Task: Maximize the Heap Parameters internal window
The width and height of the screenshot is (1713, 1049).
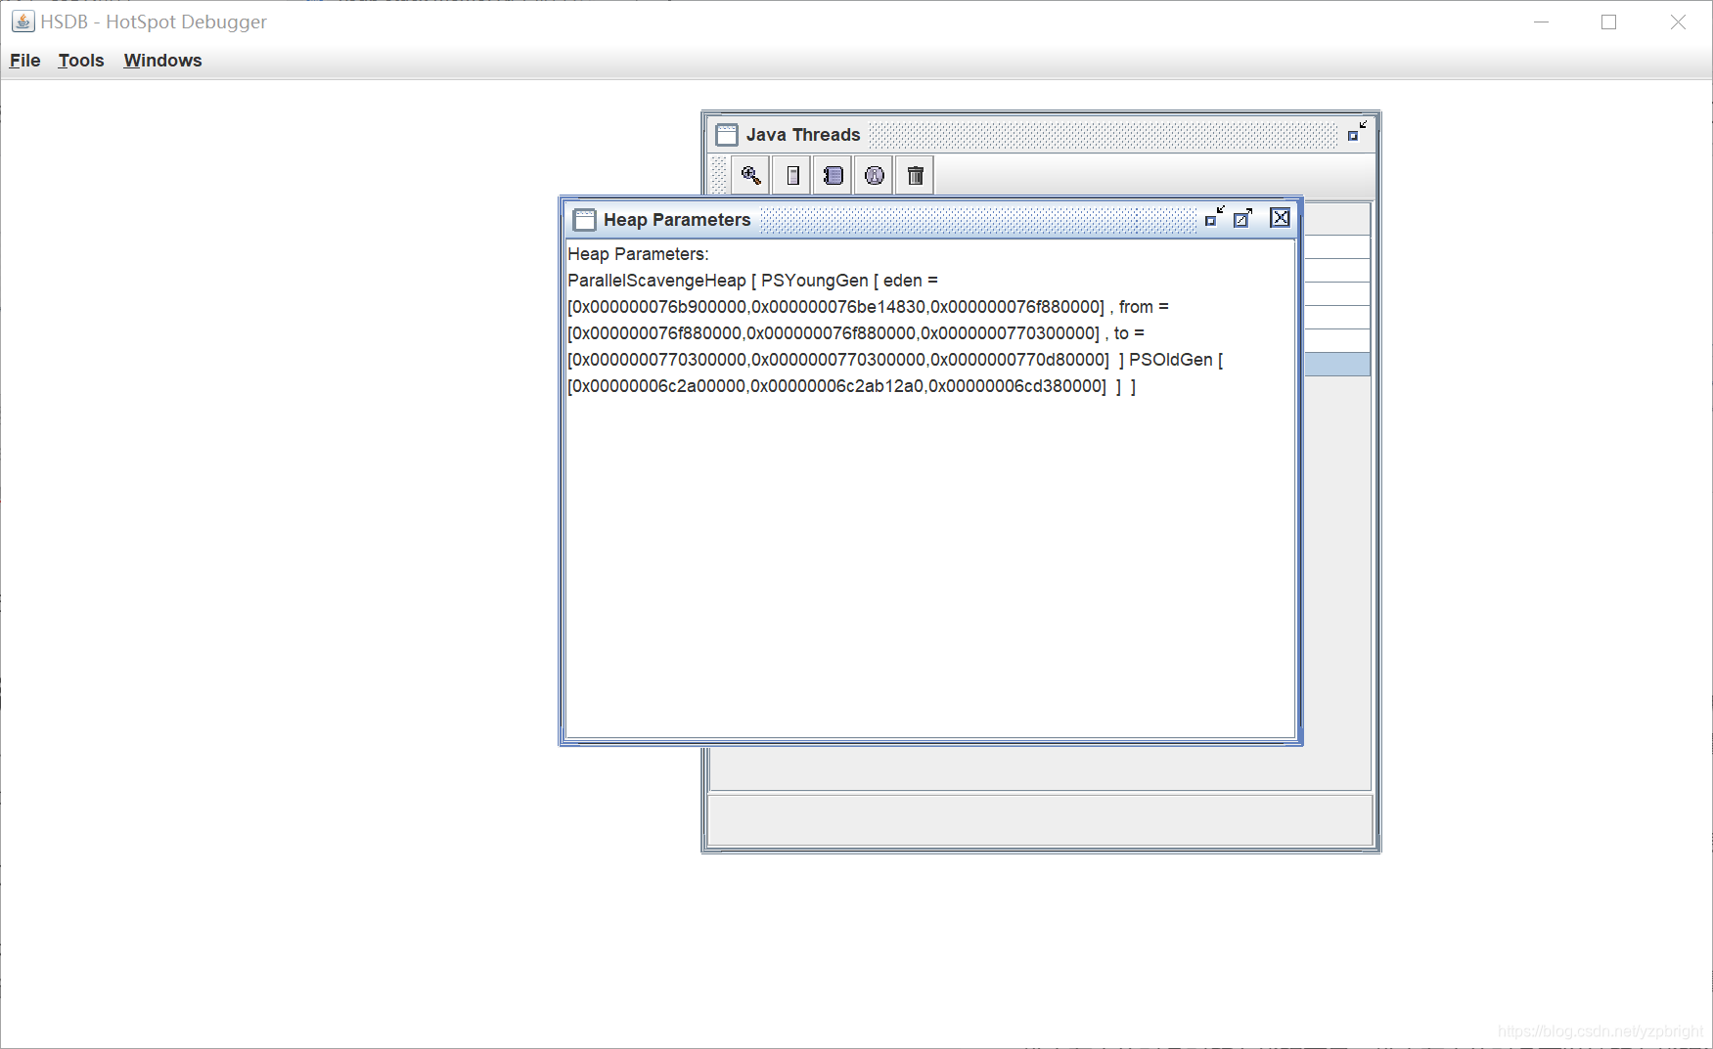Action: pos(1242,217)
